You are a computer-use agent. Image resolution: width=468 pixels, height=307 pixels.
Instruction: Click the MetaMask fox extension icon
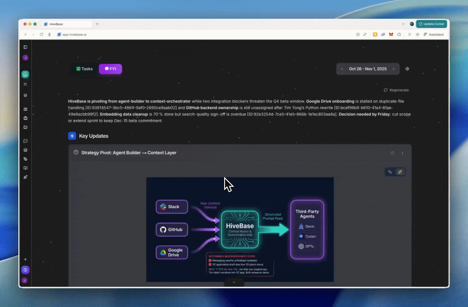391,35
